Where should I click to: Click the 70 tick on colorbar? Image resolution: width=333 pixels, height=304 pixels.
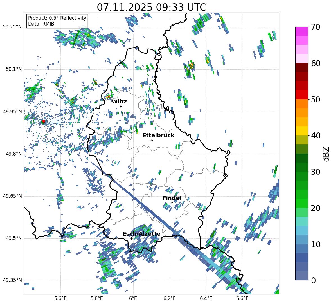(x=316, y=27)
